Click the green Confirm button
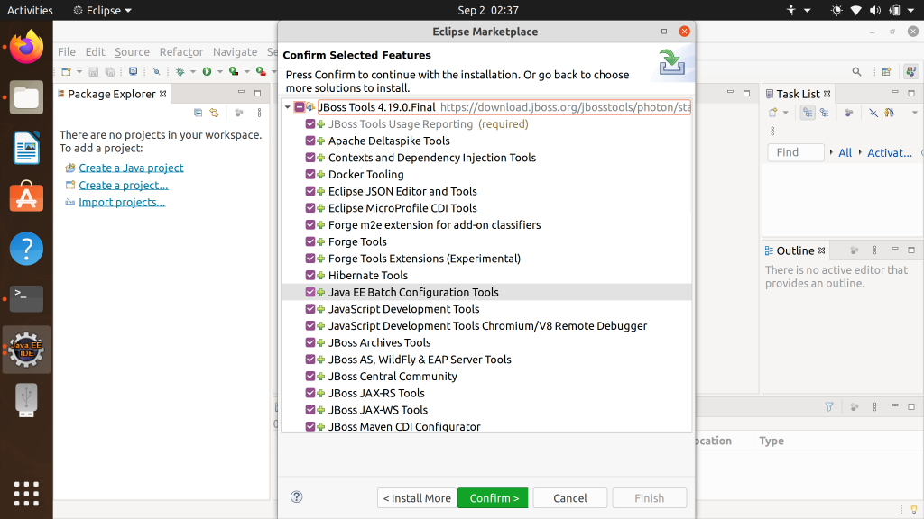The image size is (924, 519). click(x=494, y=498)
